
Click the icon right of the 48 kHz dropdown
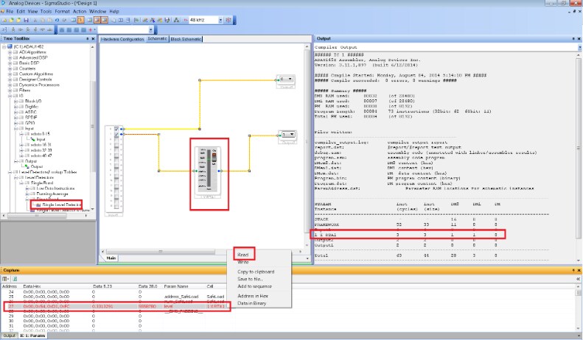pos(228,20)
